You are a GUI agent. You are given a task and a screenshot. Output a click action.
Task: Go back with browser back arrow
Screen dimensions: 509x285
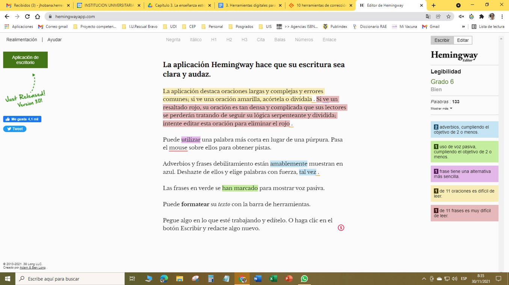tap(7, 16)
